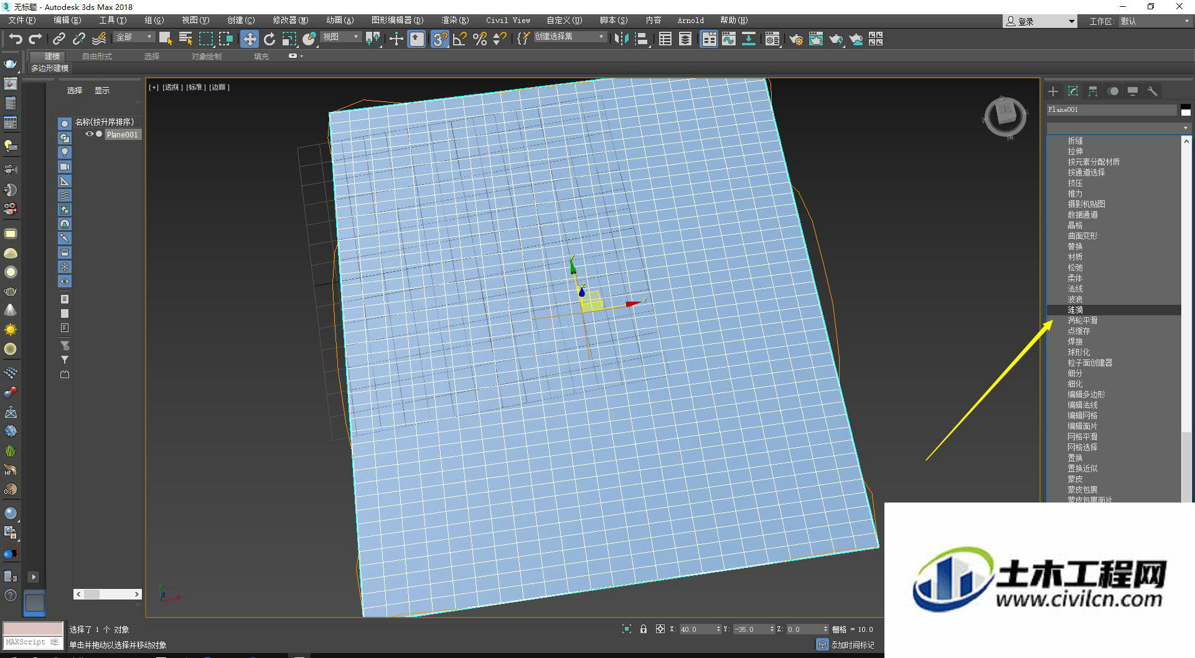Toggle the Percent Snap button
This screenshot has width=1195, height=658.
(480, 39)
